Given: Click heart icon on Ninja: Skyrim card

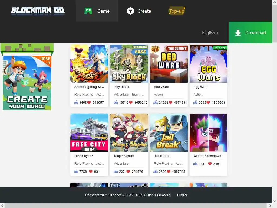Looking at the screenshot, I should pyautogui.click(x=128, y=171).
